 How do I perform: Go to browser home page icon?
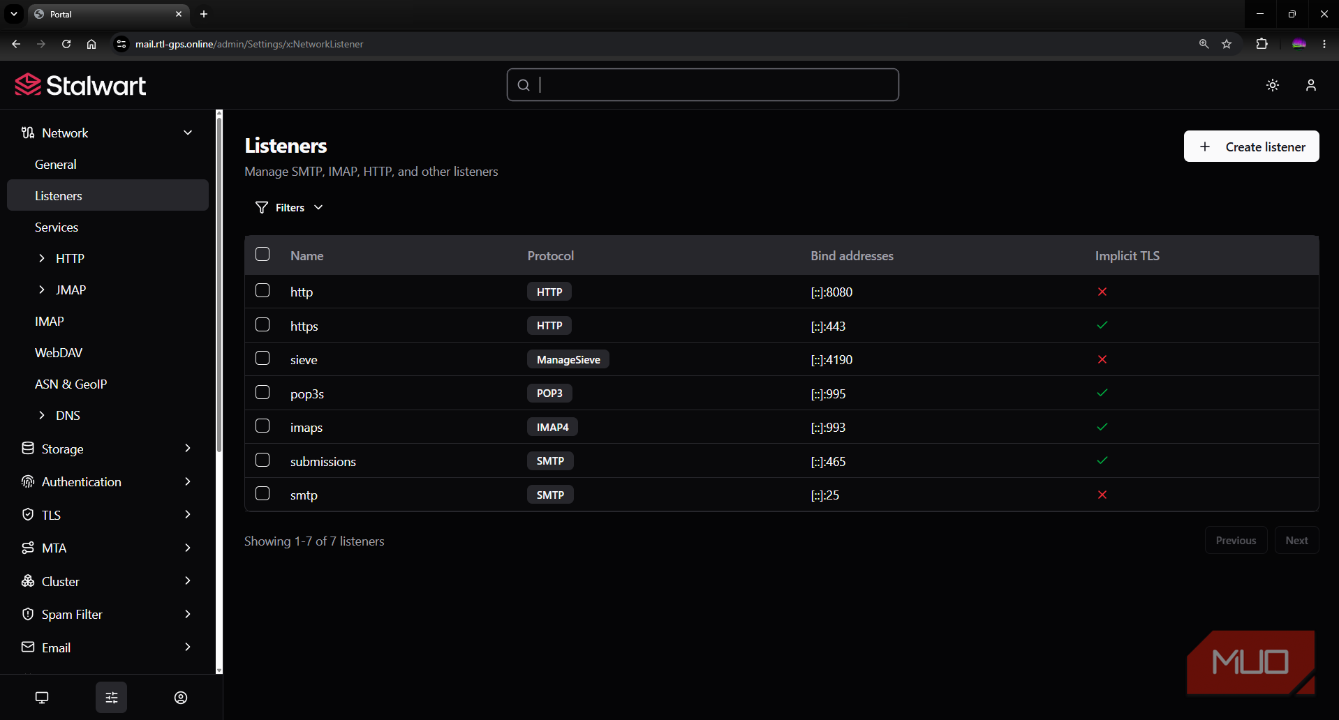pyautogui.click(x=91, y=44)
